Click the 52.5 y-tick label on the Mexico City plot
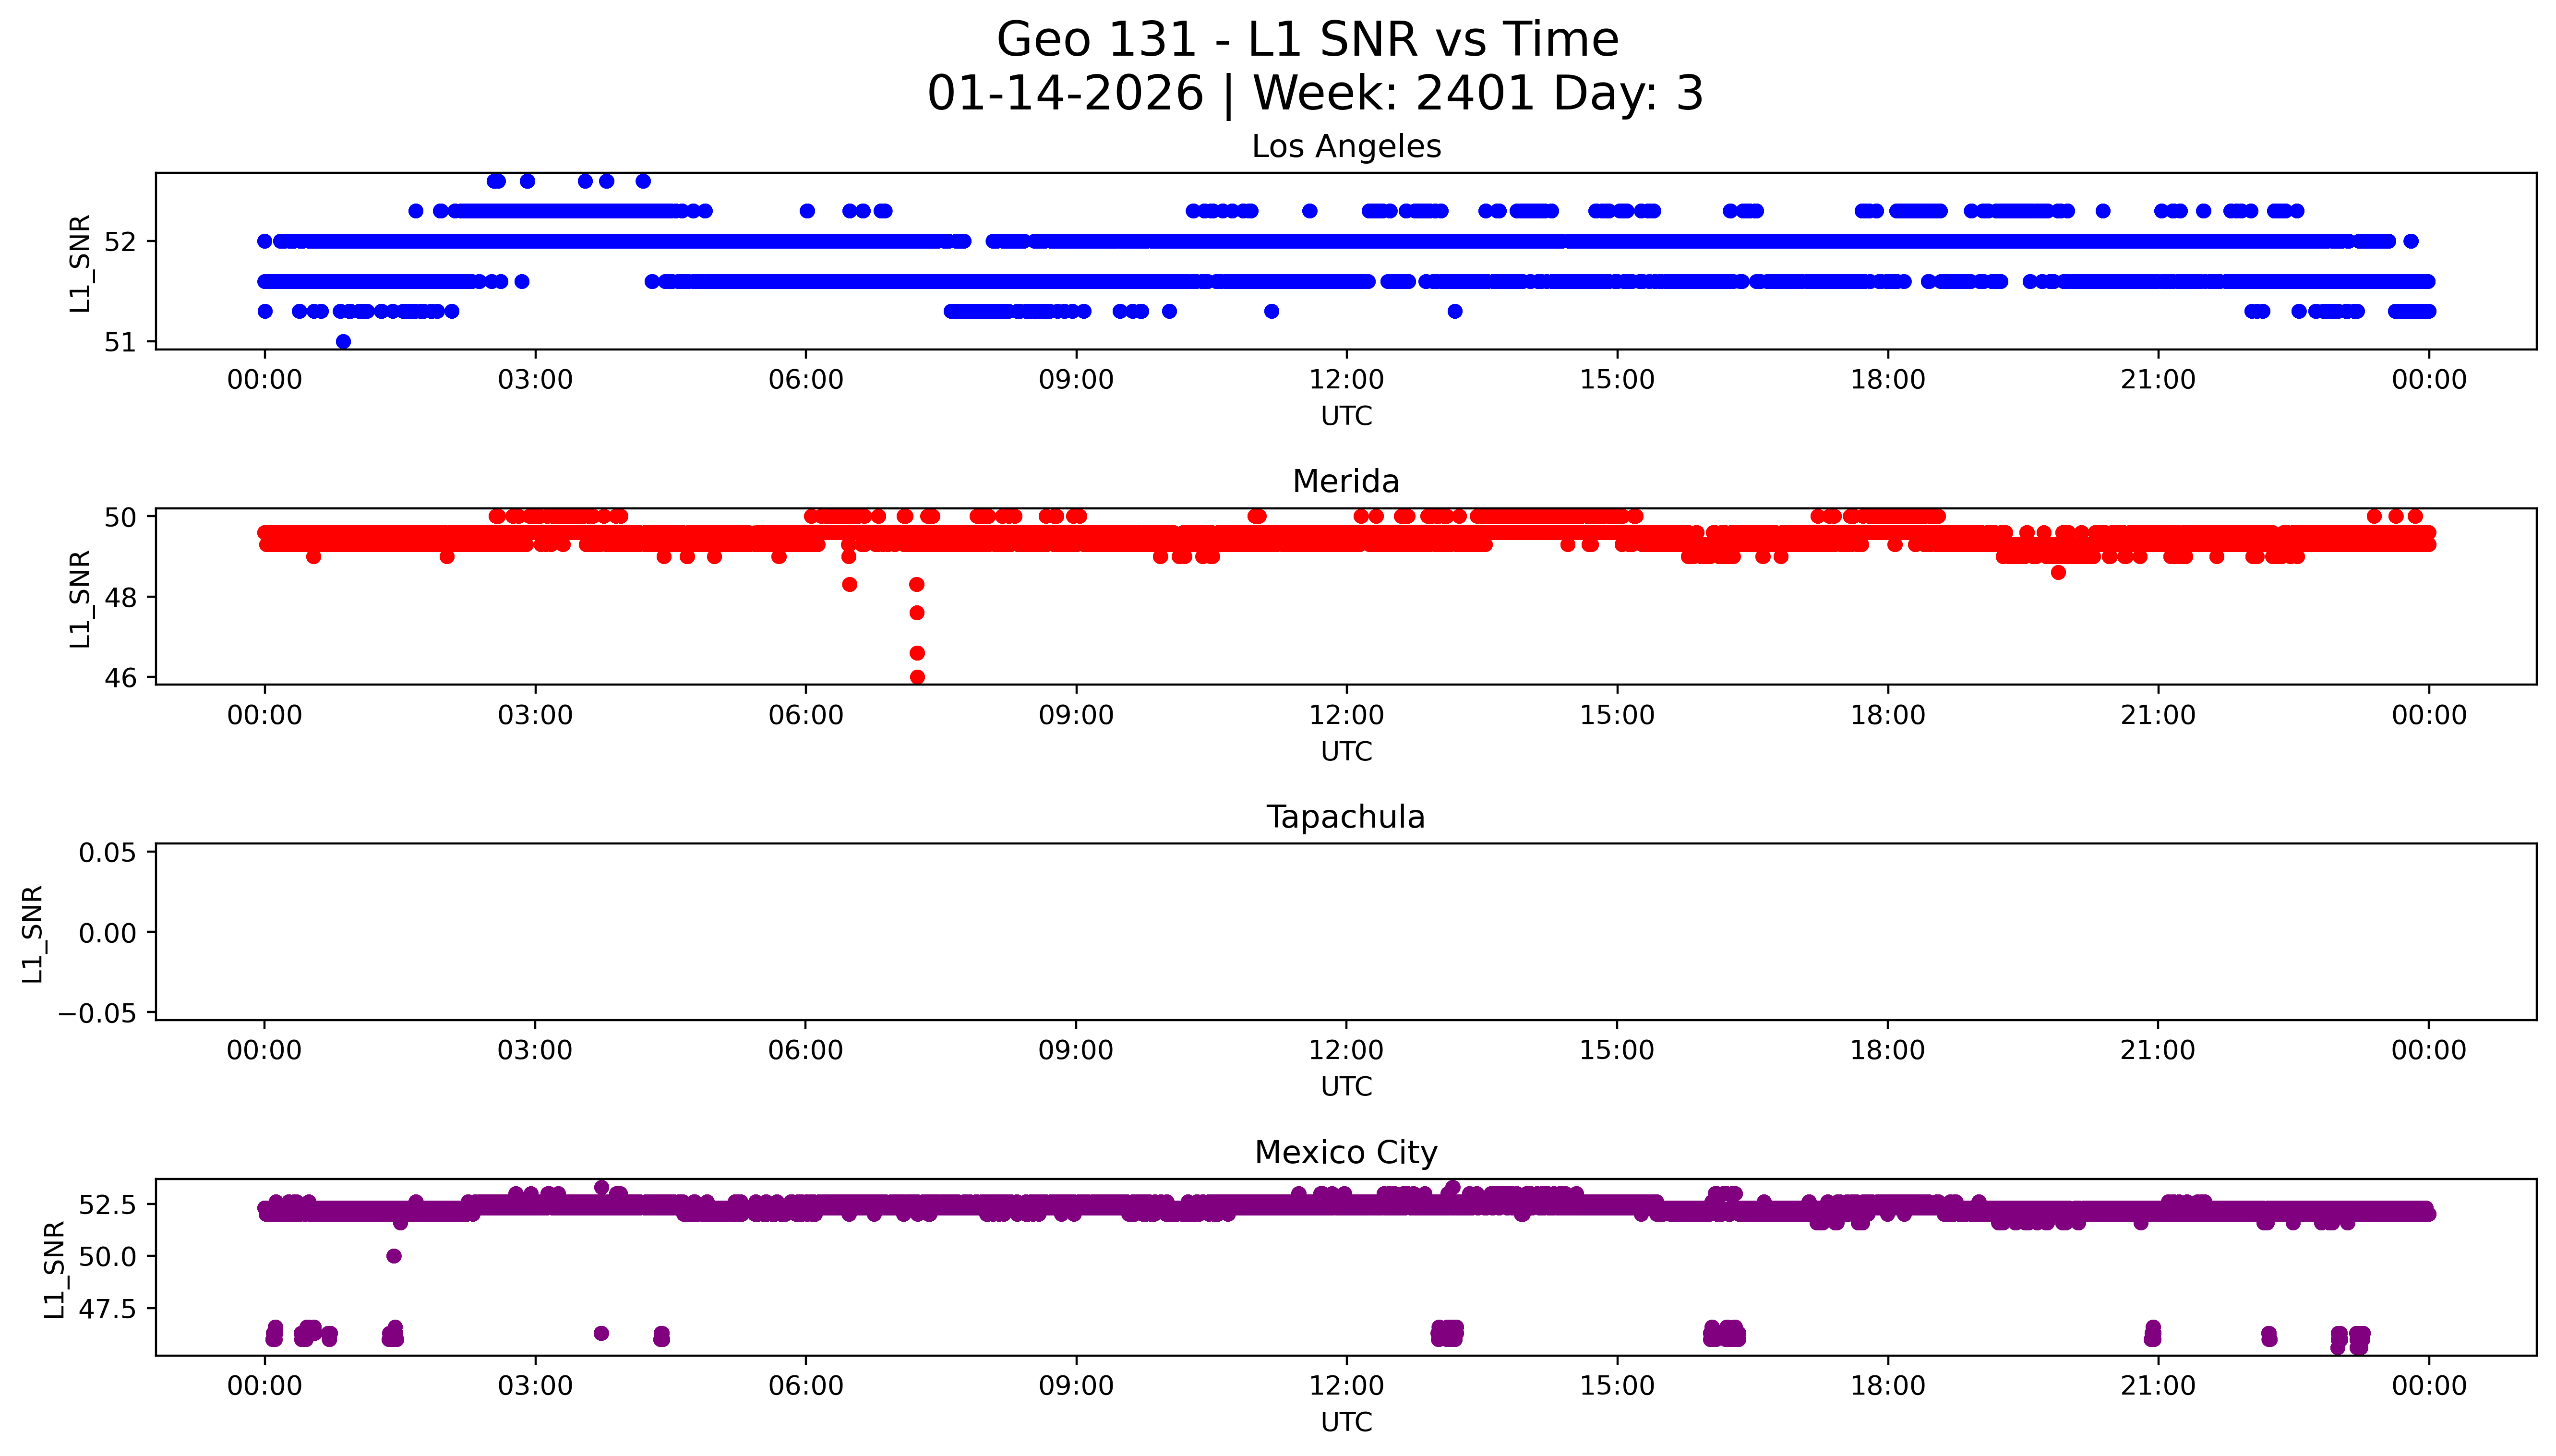Screen dimensions: 2556x1456 pos(108,1205)
